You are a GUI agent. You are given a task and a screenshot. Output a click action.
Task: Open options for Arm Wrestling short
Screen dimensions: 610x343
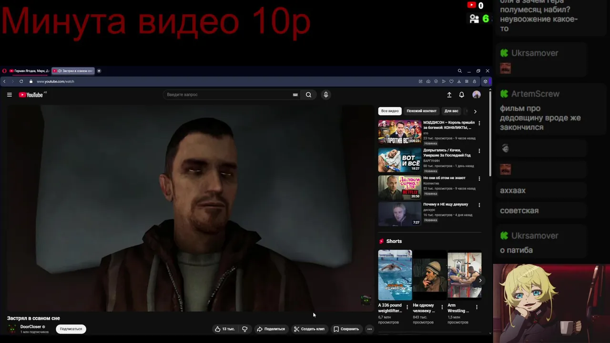[x=477, y=307]
